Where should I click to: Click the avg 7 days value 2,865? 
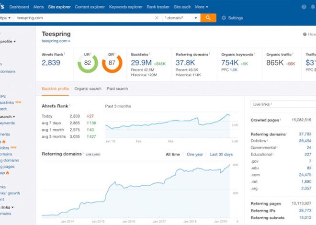click(75, 123)
